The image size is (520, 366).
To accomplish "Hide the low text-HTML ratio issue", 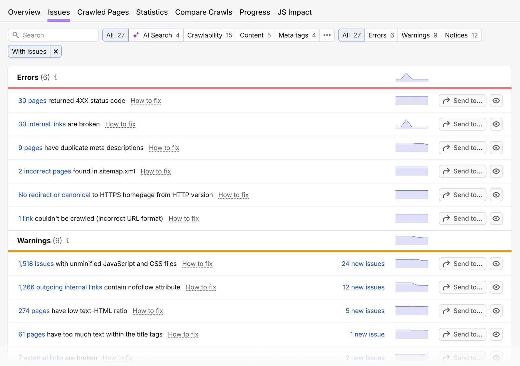I will click(x=496, y=311).
